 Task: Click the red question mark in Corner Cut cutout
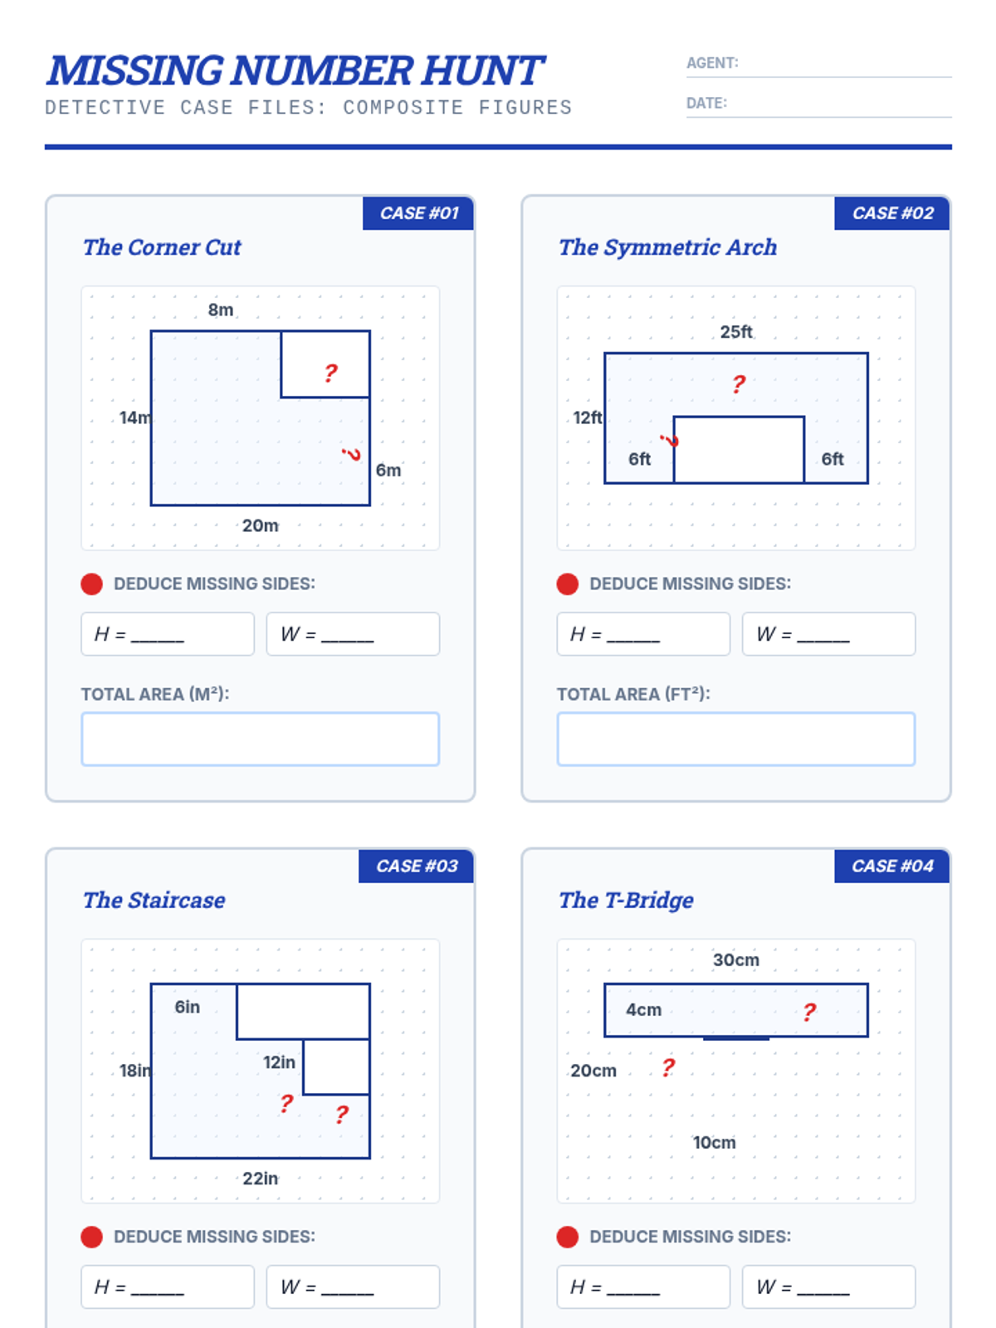pos(330,373)
